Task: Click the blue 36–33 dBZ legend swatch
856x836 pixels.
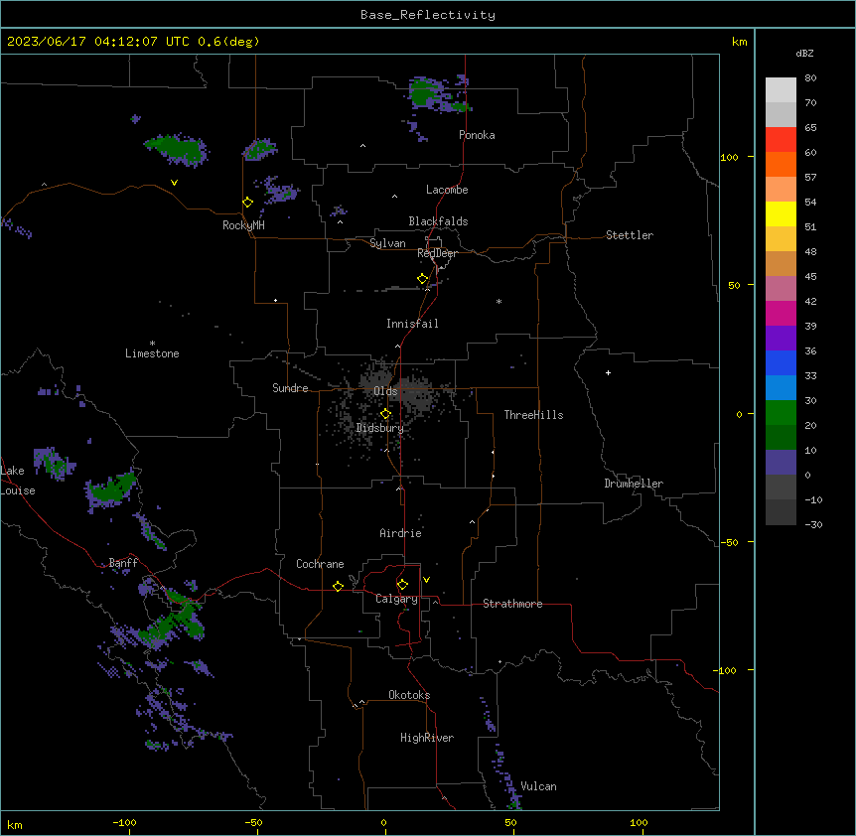Action: [781, 362]
